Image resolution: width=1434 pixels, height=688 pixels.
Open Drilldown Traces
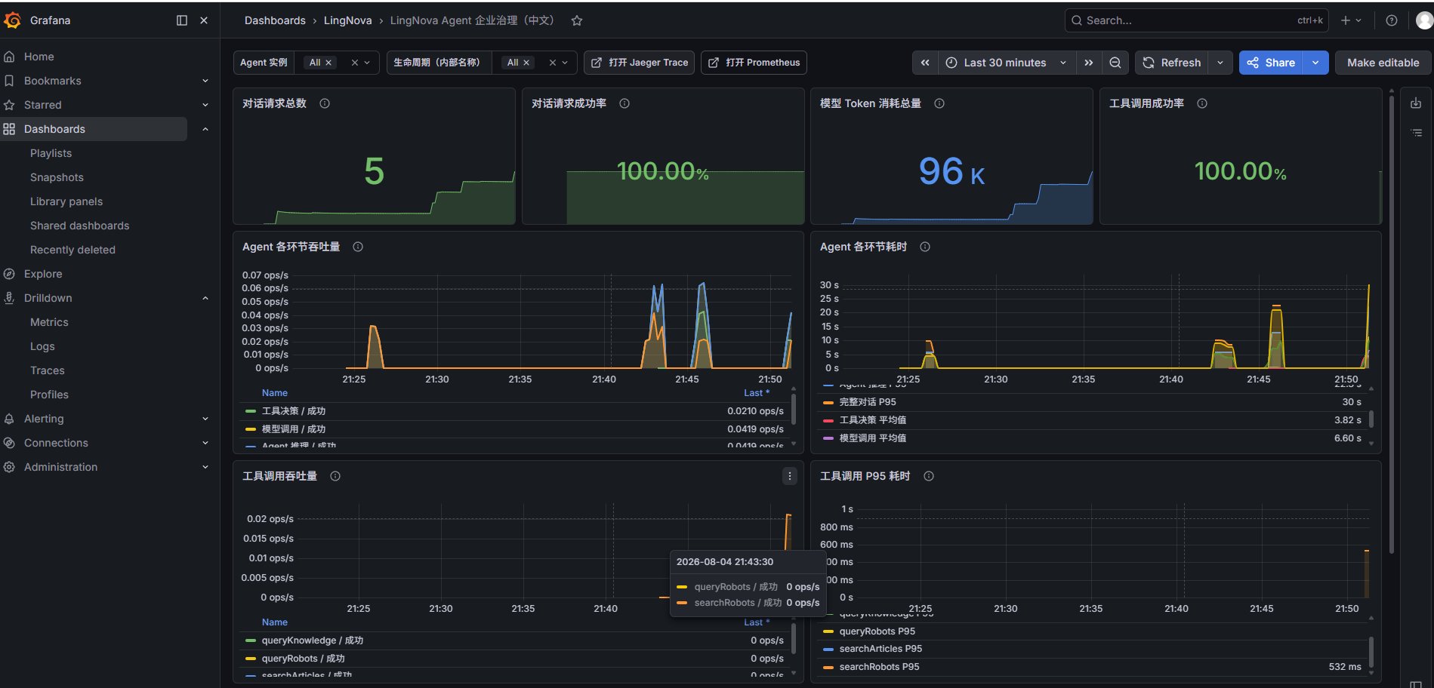tap(47, 370)
